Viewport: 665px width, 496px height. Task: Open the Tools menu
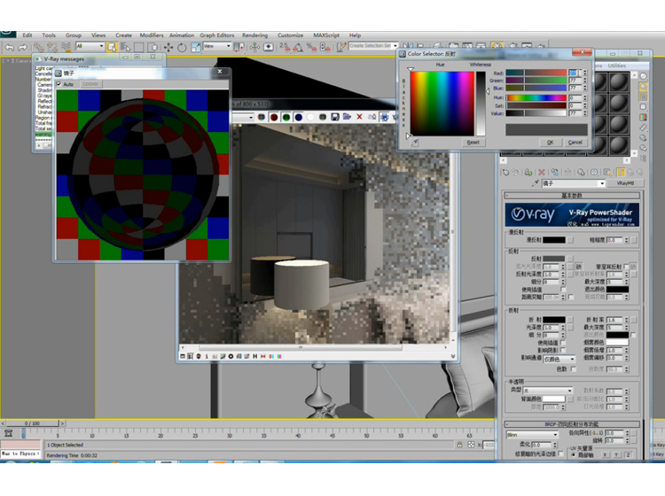(x=49, y=35)
